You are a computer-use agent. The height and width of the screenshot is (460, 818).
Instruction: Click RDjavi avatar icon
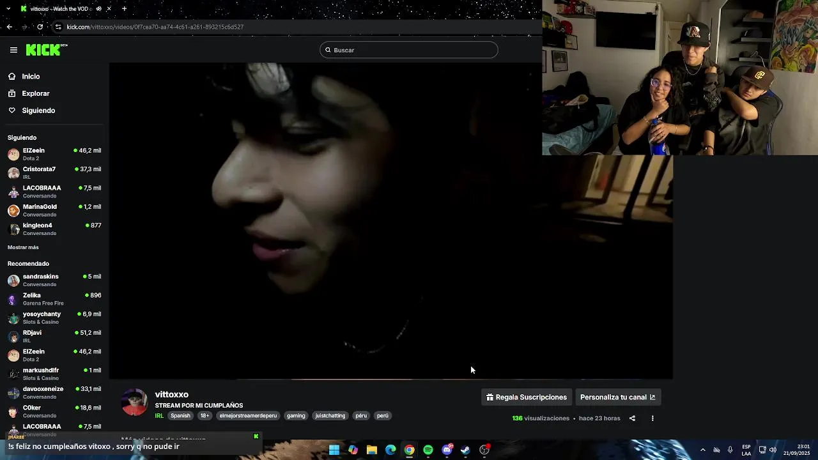point(13,337)
